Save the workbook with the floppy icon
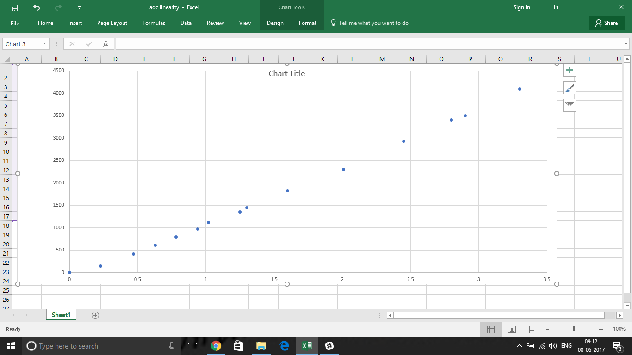This screenshot has height=355, width=632. point(15,7)
